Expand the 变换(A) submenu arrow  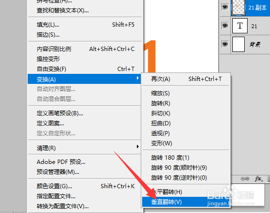point(137,78)
